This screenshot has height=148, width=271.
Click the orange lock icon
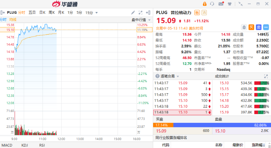point(205,4)
